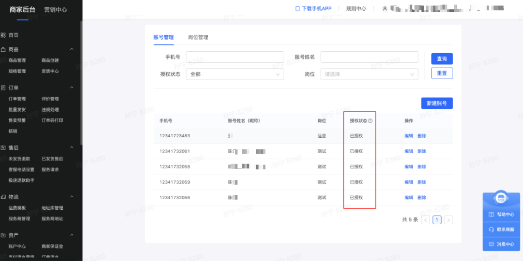Open 核销 in sidebar
Image resolution: width=523 pixels, height=261 pixels.
pos(13,131)
